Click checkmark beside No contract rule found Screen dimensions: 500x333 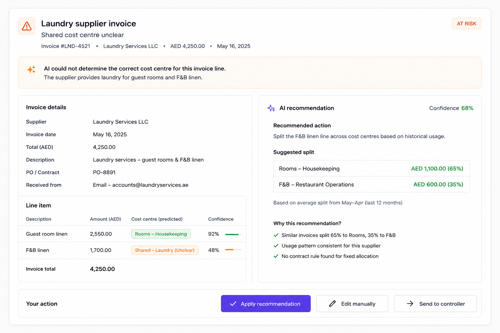pos(276,256)
